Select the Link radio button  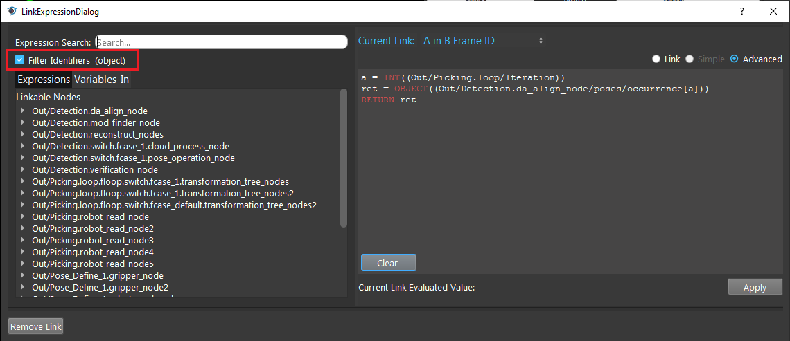(656, 59)
